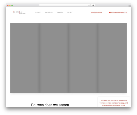Open the DIENSTEN menu item
The height and width of the screenshot is (115, 137).
[38, 12]
